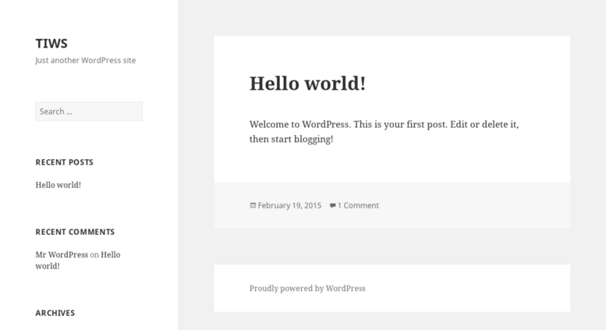The width and height of the screenshot is (606, 330).
Task: Open Hello world! under Recent Posts
Action: click(58, 185)
